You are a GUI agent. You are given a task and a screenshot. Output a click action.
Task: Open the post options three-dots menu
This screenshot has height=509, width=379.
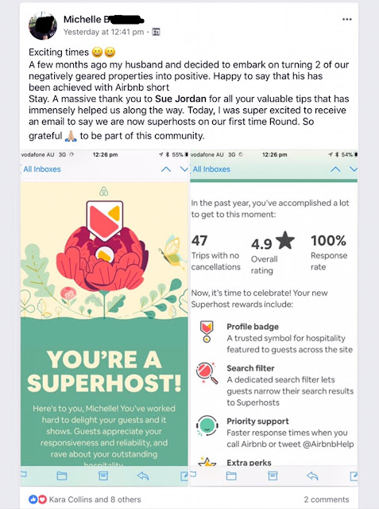point(347,19)
